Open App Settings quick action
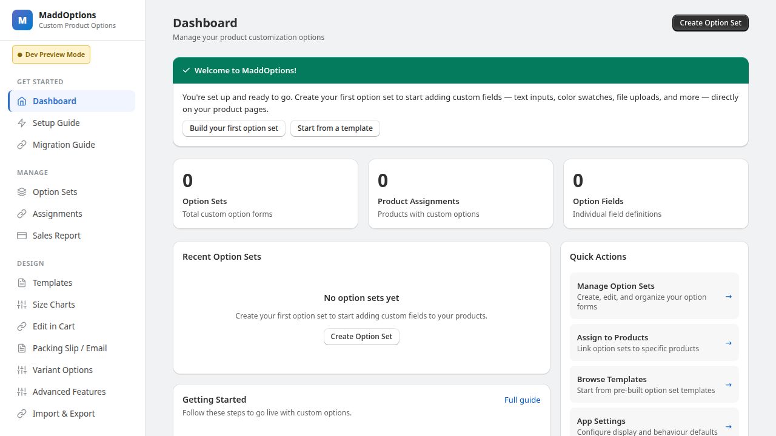776x436 pixels. point(654,422)
